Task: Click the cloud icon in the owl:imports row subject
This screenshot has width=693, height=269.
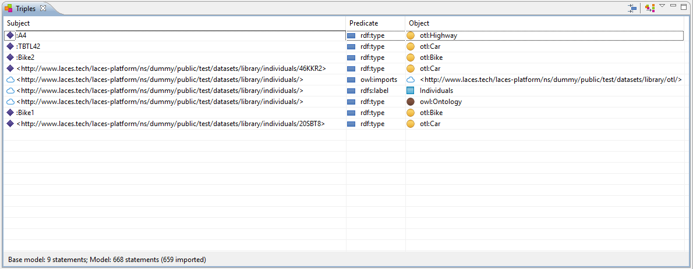Action: pos(10,80)
